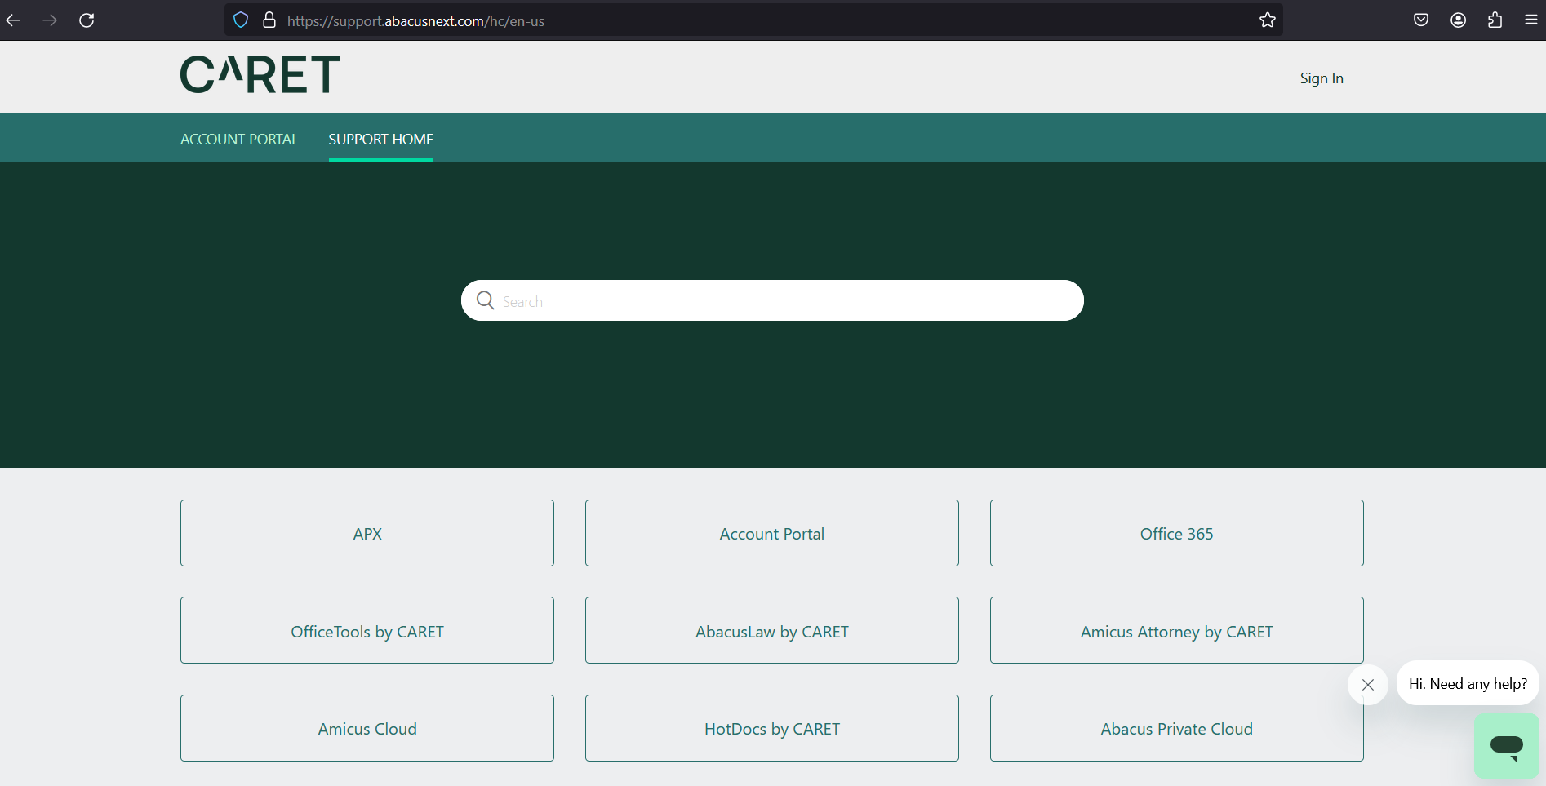Dismiss the chat prompt with X
Screen dimensions: 1546x786
[x=1368, y=685]
